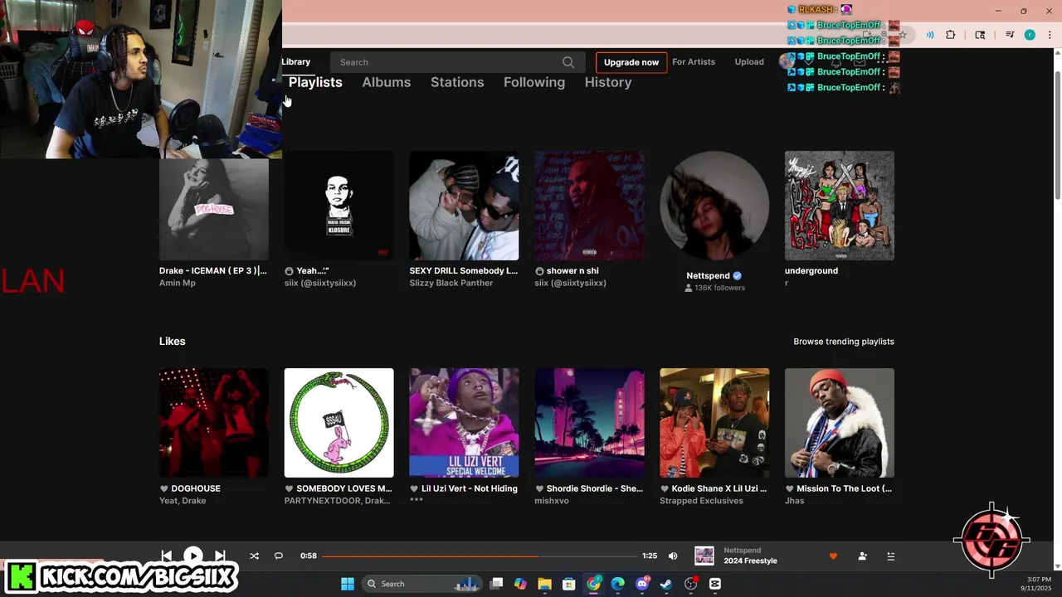
Task: Open the Yeah... playlist cover by siix
Action: [x=339, y=206]
